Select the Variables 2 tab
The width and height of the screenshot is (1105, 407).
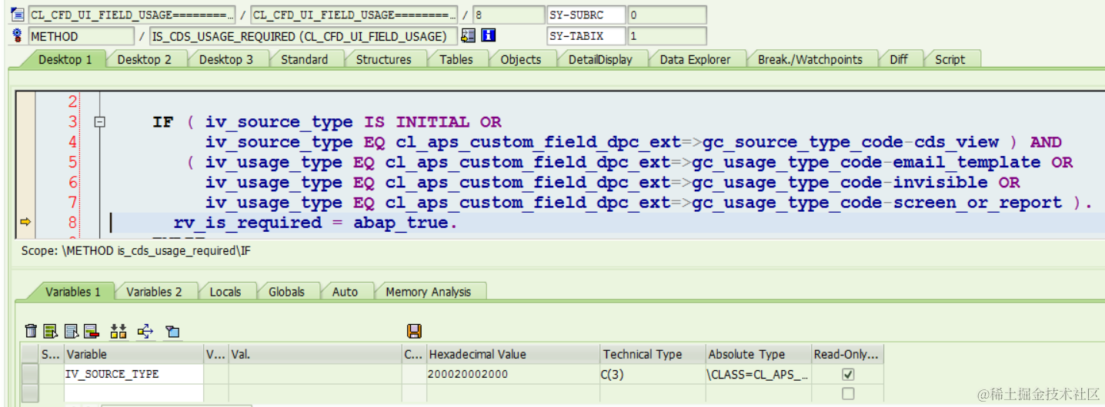click(x=154, y=292)
